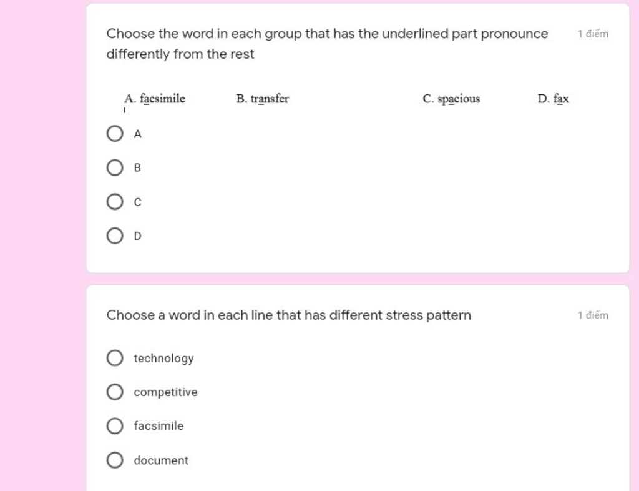639x491 pixels.
Task: Pick radio option D in pronunciation question
Action: pos(115,236)
